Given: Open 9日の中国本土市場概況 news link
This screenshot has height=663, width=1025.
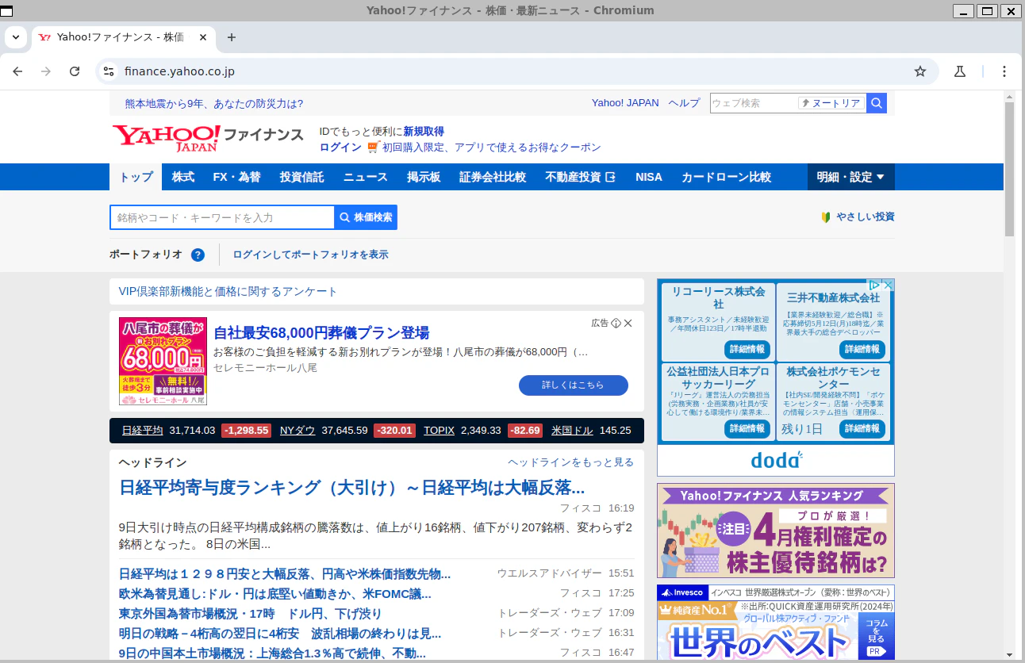Looking at the screenshot, I should coord(272,653).
